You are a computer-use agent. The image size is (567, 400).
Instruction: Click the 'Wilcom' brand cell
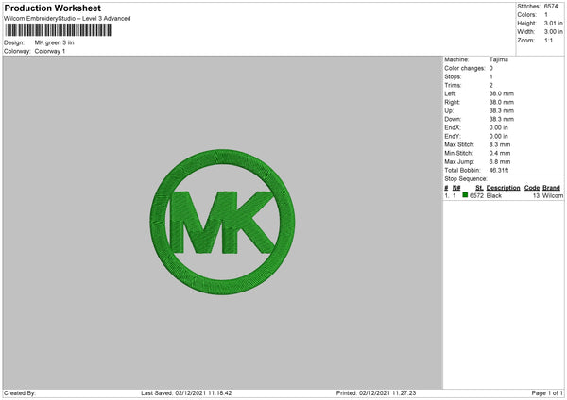click(553, 195)
